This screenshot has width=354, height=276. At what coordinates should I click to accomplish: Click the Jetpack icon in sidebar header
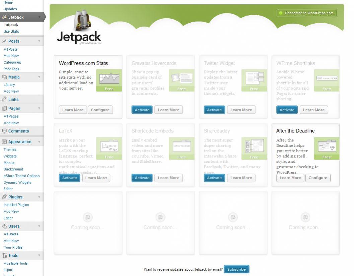[4, 17]
